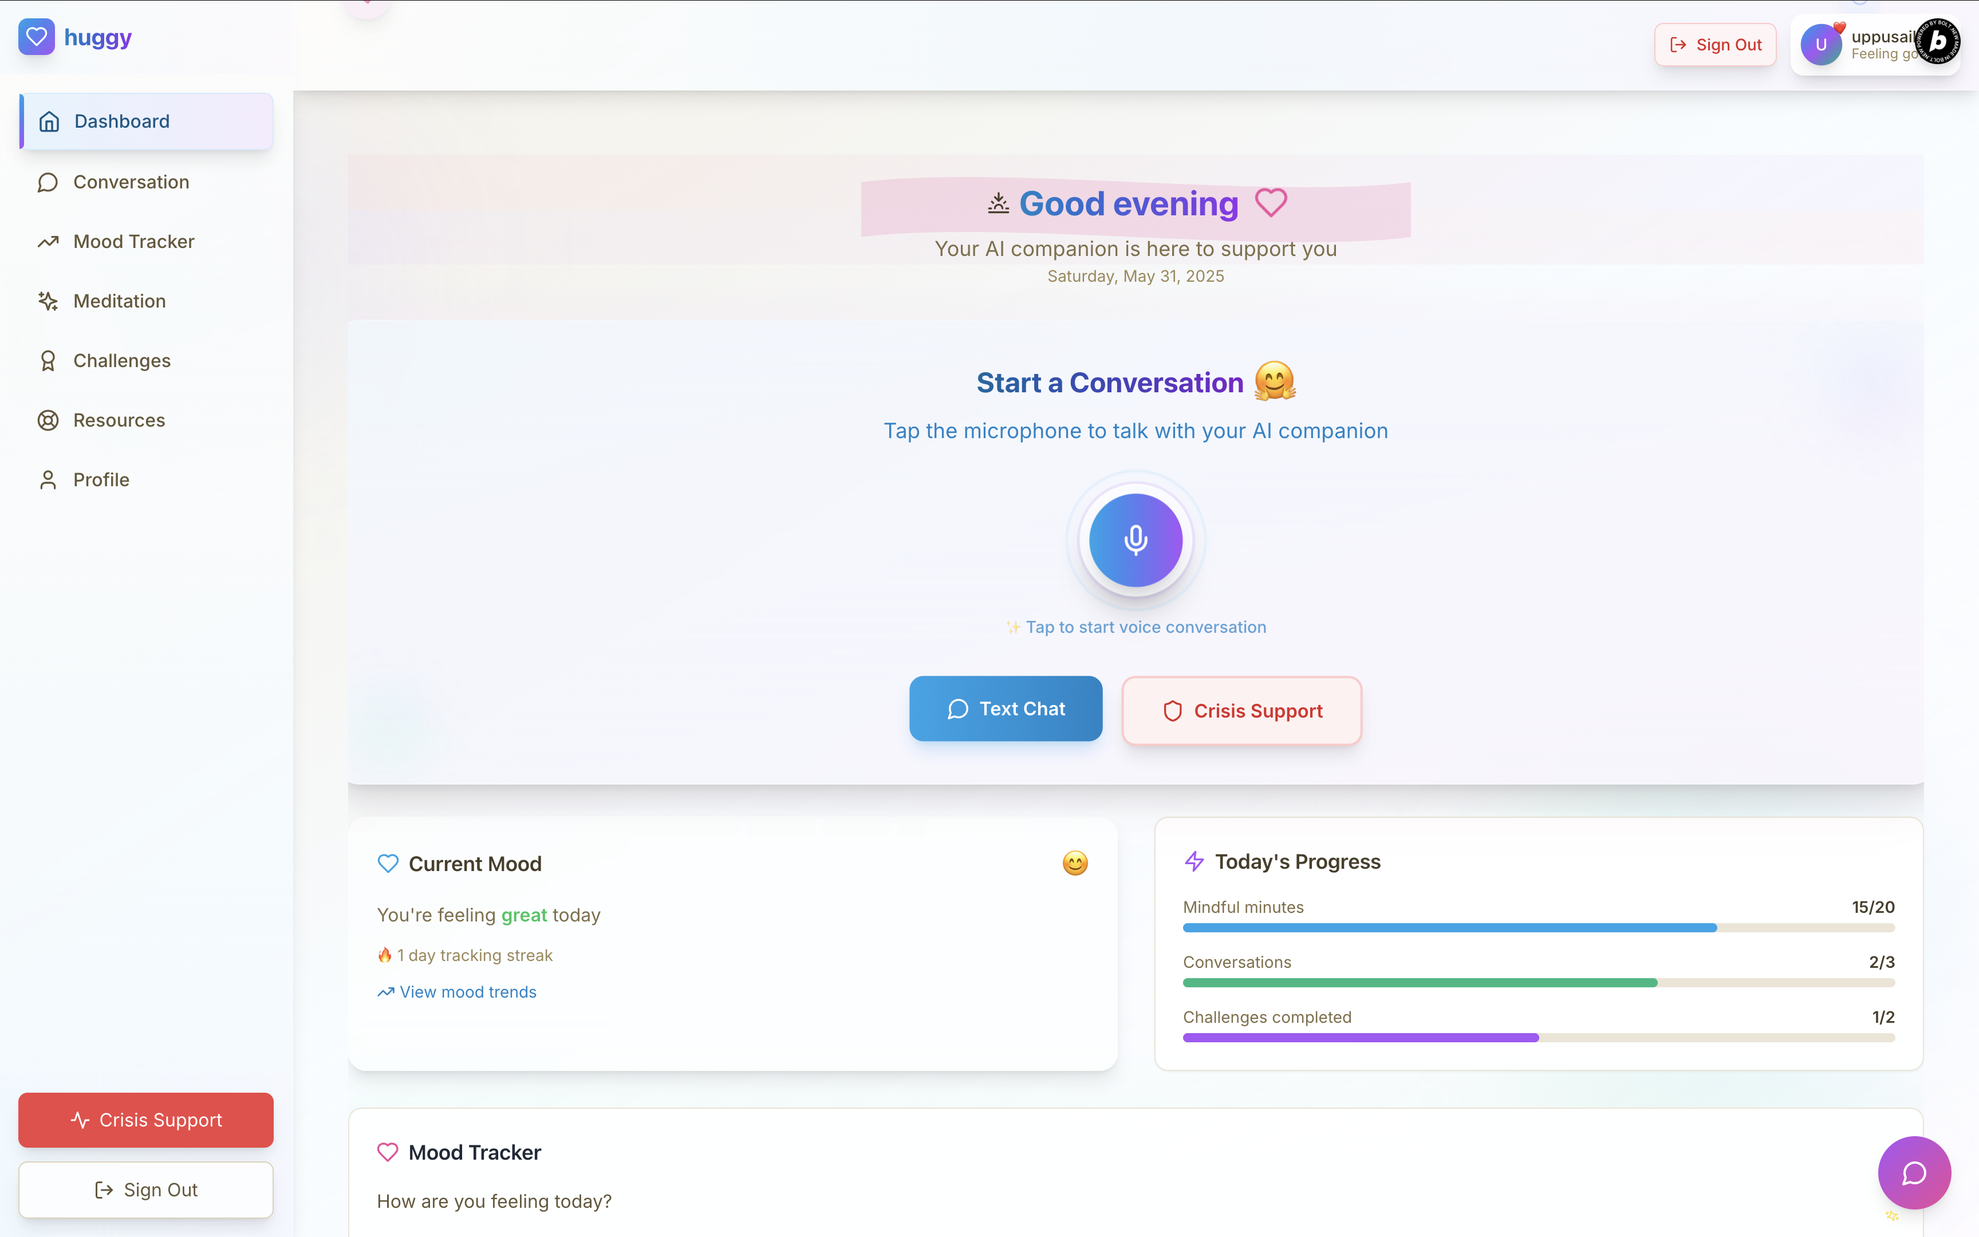Navigate to Meditation section
This screenshot has height=1237, width=1979.
tap(120, 301)
